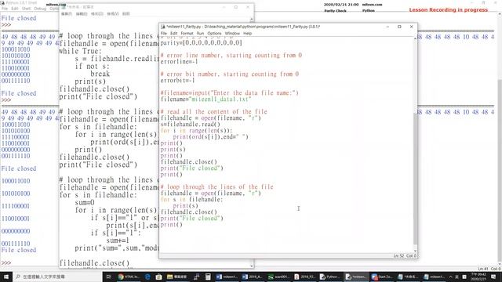Click the Python file icon in editor title bar
The height and width of the screenshot is (282, 502).
coord(163,27)
